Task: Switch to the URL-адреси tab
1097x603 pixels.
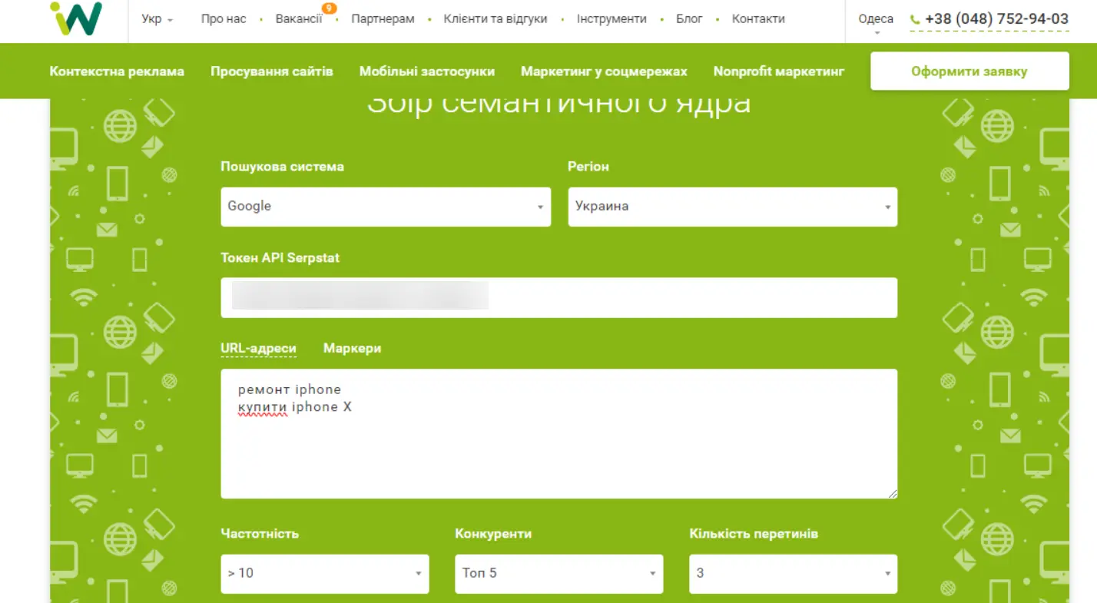Action: click(x=258, y=349)
